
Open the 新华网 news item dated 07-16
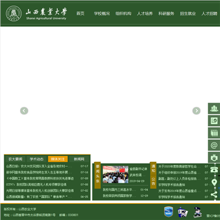point(39,172)
